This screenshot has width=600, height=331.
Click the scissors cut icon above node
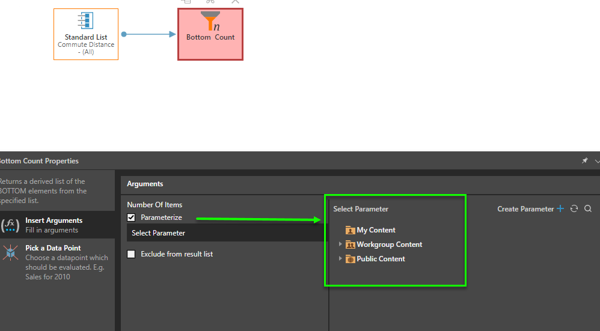pos(210,2)
